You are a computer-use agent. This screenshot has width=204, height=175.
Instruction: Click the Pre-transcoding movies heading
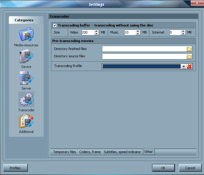tap(73, 41)
